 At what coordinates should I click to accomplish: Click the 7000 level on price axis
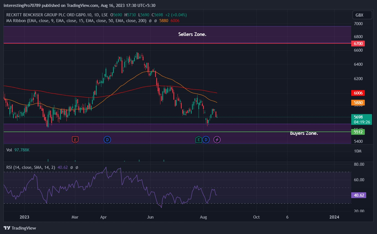pyautogui.click(x=358, y=24)
